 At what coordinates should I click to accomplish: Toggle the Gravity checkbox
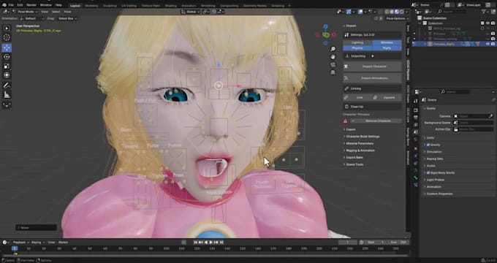coord(428,145)
